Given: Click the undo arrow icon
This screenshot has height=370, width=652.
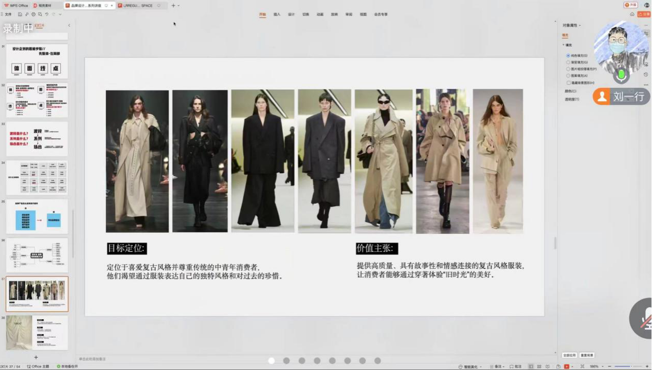Looking at the screenshot, I should (46, 14).
